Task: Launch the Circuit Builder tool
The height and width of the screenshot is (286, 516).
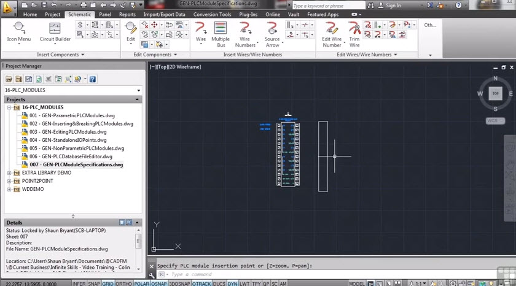Action: (x=55, y=32)
